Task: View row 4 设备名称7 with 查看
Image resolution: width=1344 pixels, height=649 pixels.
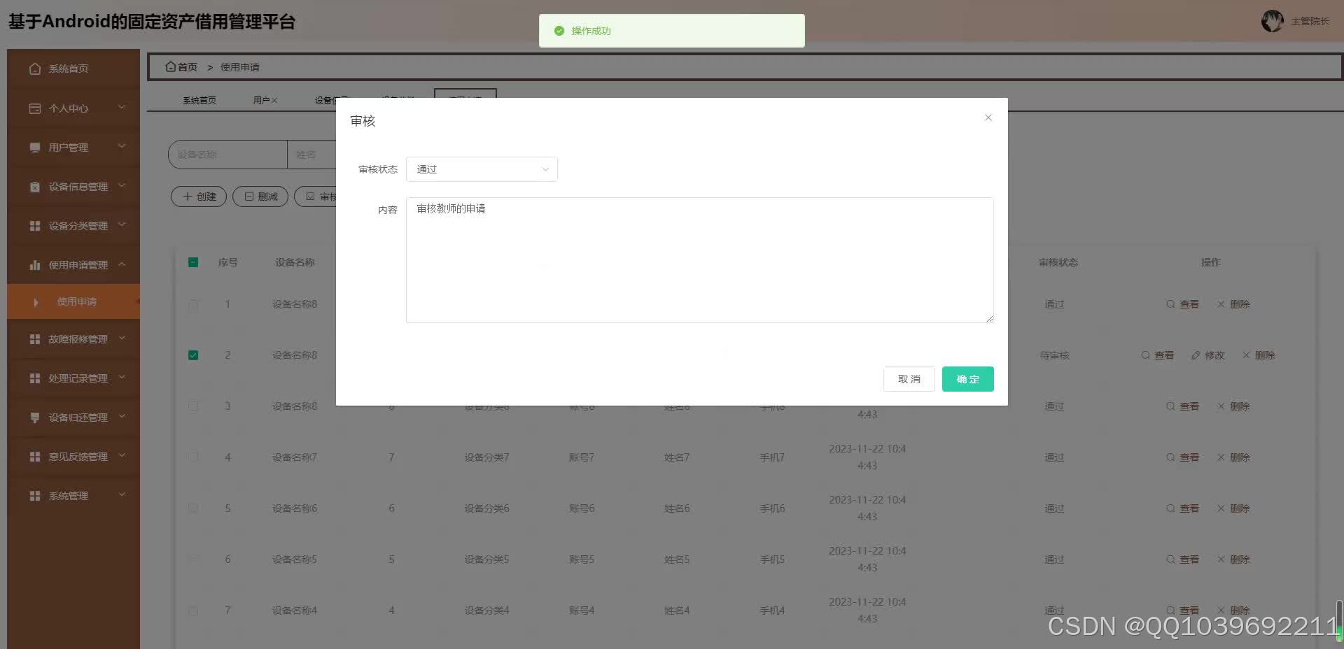Action: pyautogui.click(x=1182, y=457)
